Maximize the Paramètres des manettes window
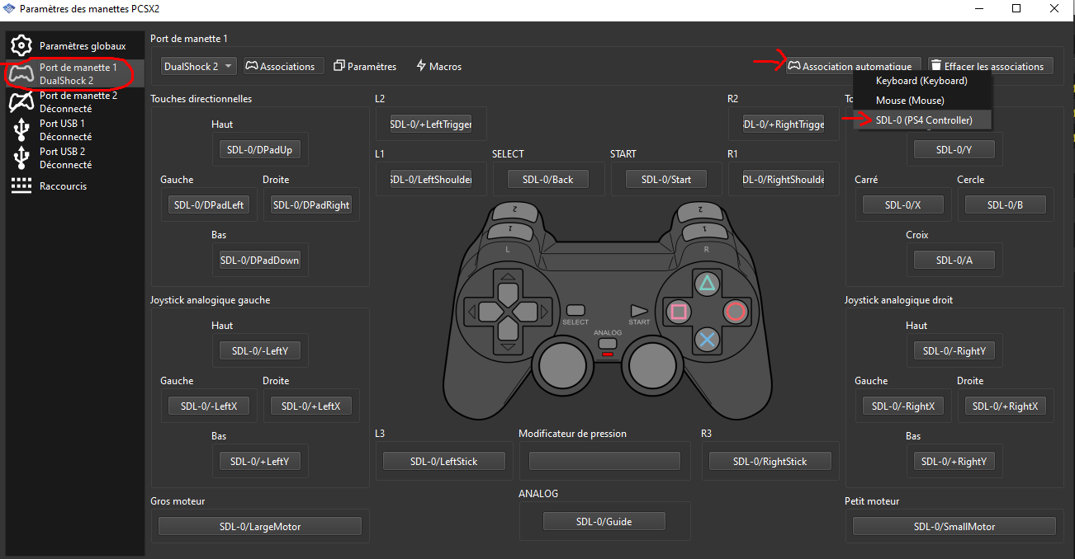Viewport: 1075px width, 559px height. (x=1016, y=8)
